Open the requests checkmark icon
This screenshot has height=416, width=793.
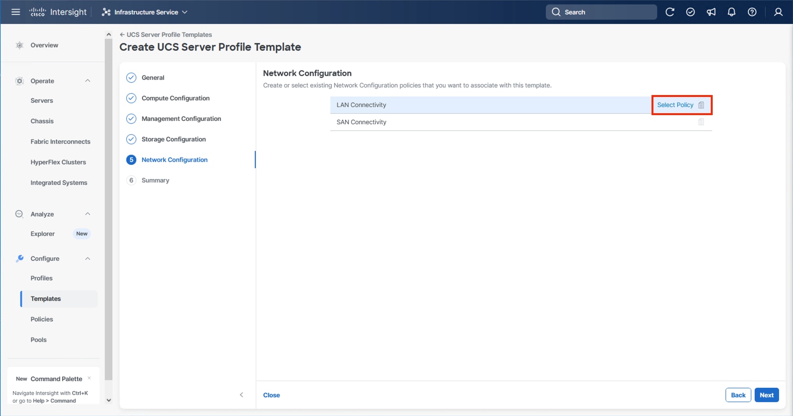[x=690, y=12]
